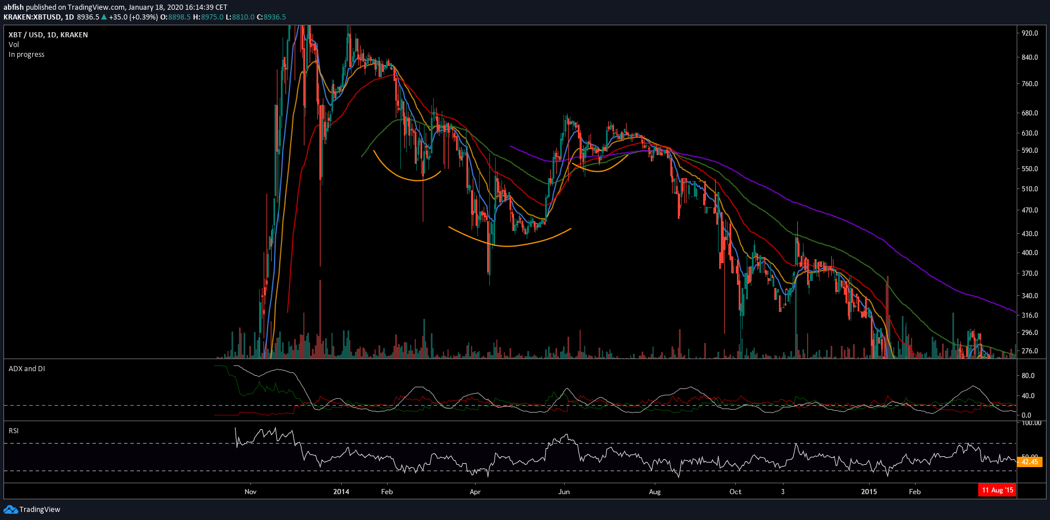Image resolution: width=1050 pixels, height=520 pixels.
Task: Select the ADX and DI pane label
Action: pos(27,369)
